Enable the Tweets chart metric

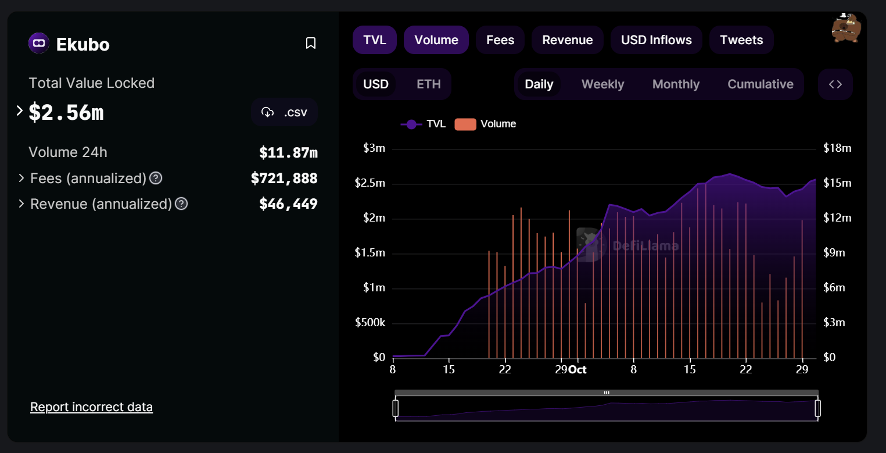click(x=741, y=40)
